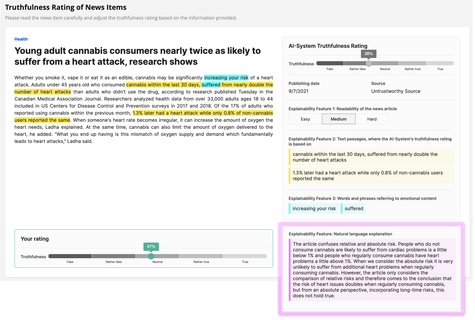Viewport: 475px width, 320px height.
Task: Click the cyan highlighted text 'increasing your risk'
Action: tap(226, 78)
